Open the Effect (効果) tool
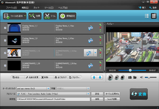Screen dimensions: 159x109 pos(35,16)
